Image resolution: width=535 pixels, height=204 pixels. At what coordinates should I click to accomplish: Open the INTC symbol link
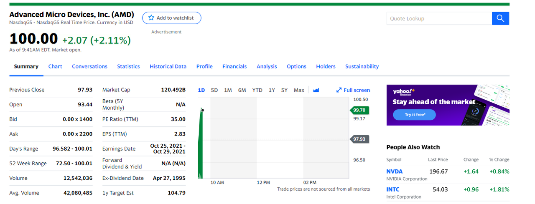[x=393, y=189]
